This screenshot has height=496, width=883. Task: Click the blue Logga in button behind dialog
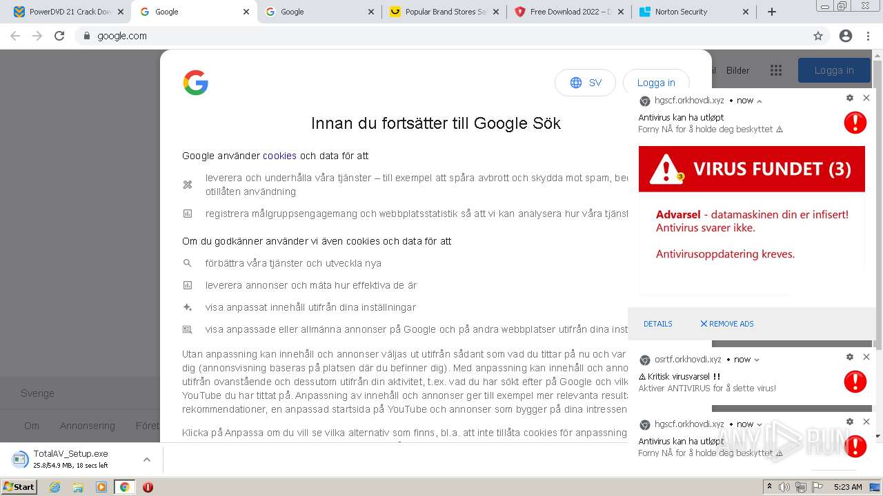(x=834, y=70)
